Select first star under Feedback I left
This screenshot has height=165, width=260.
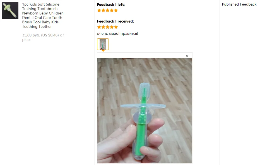99,10
